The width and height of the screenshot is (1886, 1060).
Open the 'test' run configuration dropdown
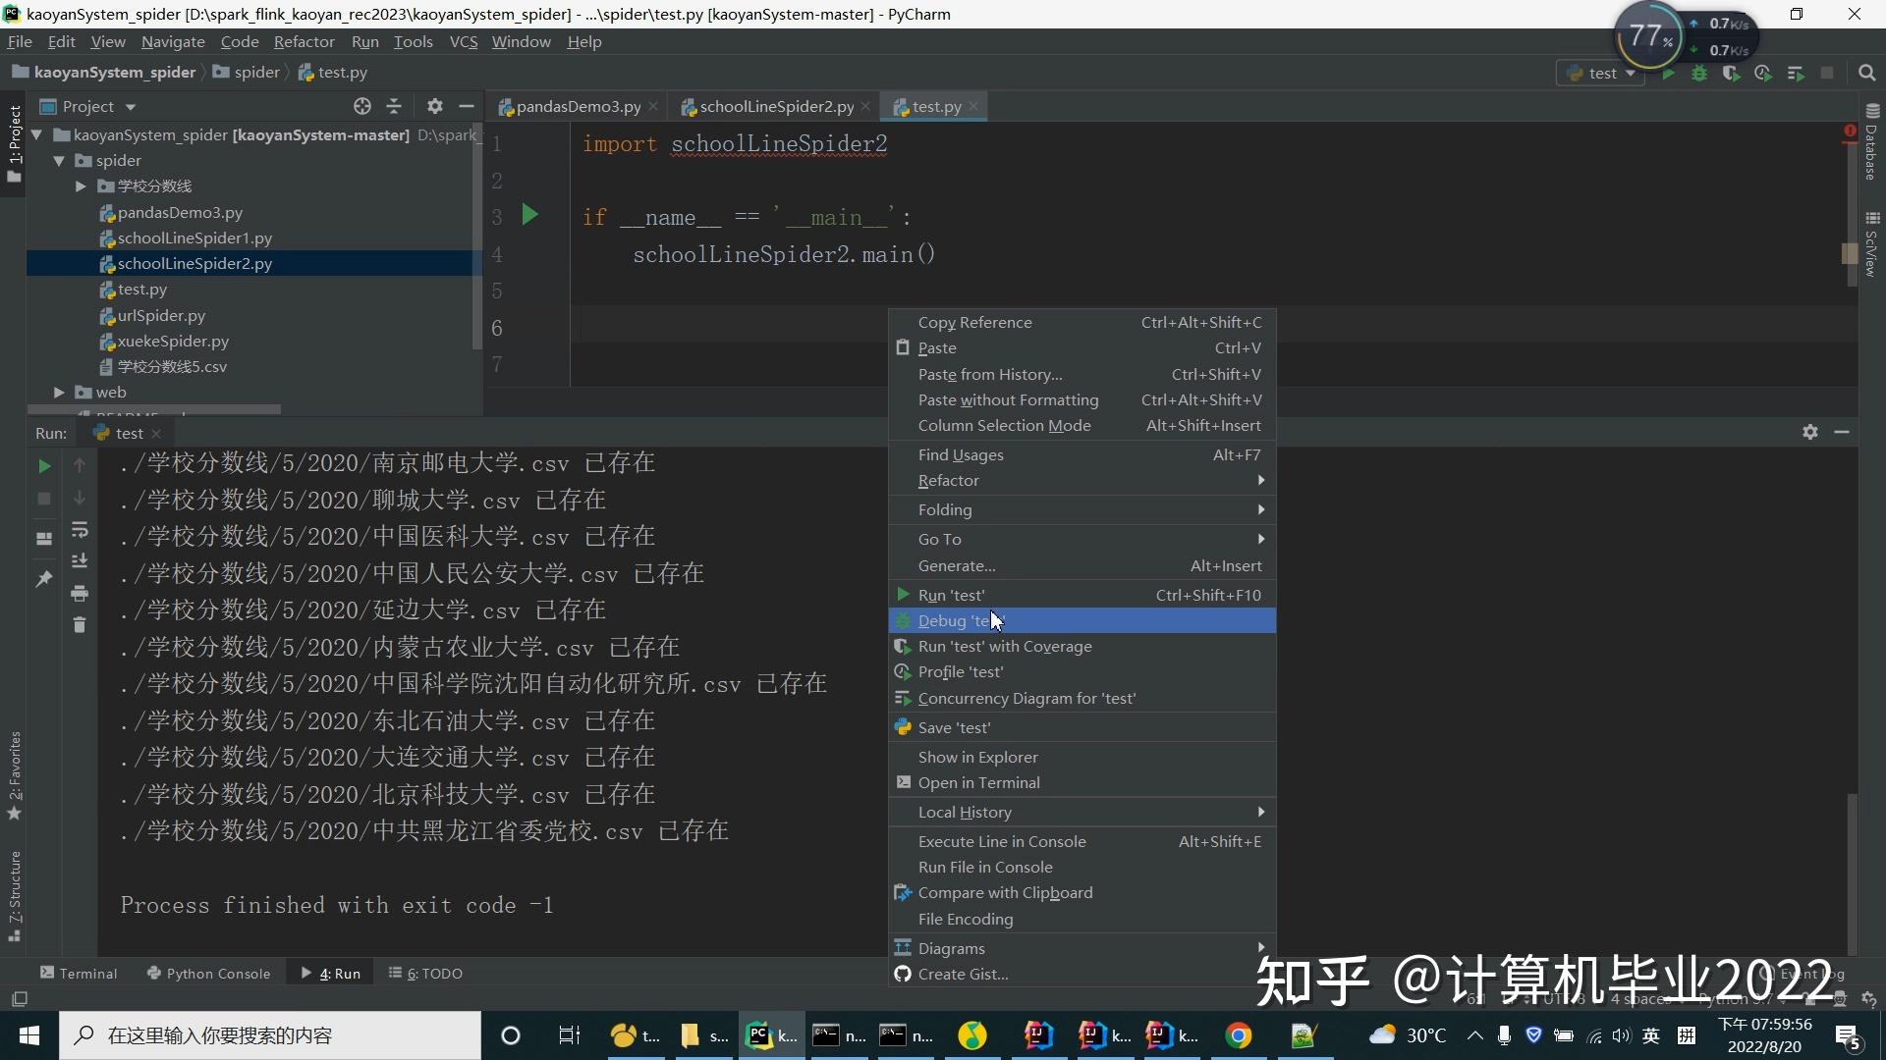(x=1603, y=74)
